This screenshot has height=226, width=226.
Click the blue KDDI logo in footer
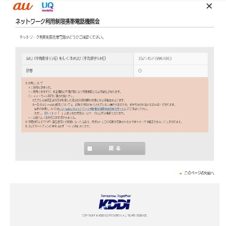[x=114, y=204]
